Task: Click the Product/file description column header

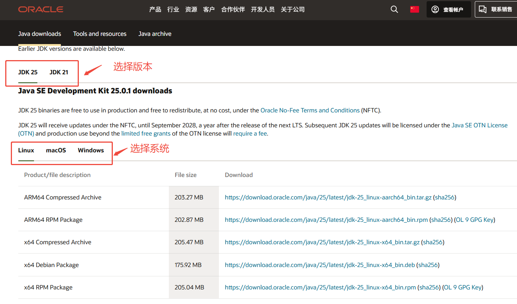Action: coord(58,175)
